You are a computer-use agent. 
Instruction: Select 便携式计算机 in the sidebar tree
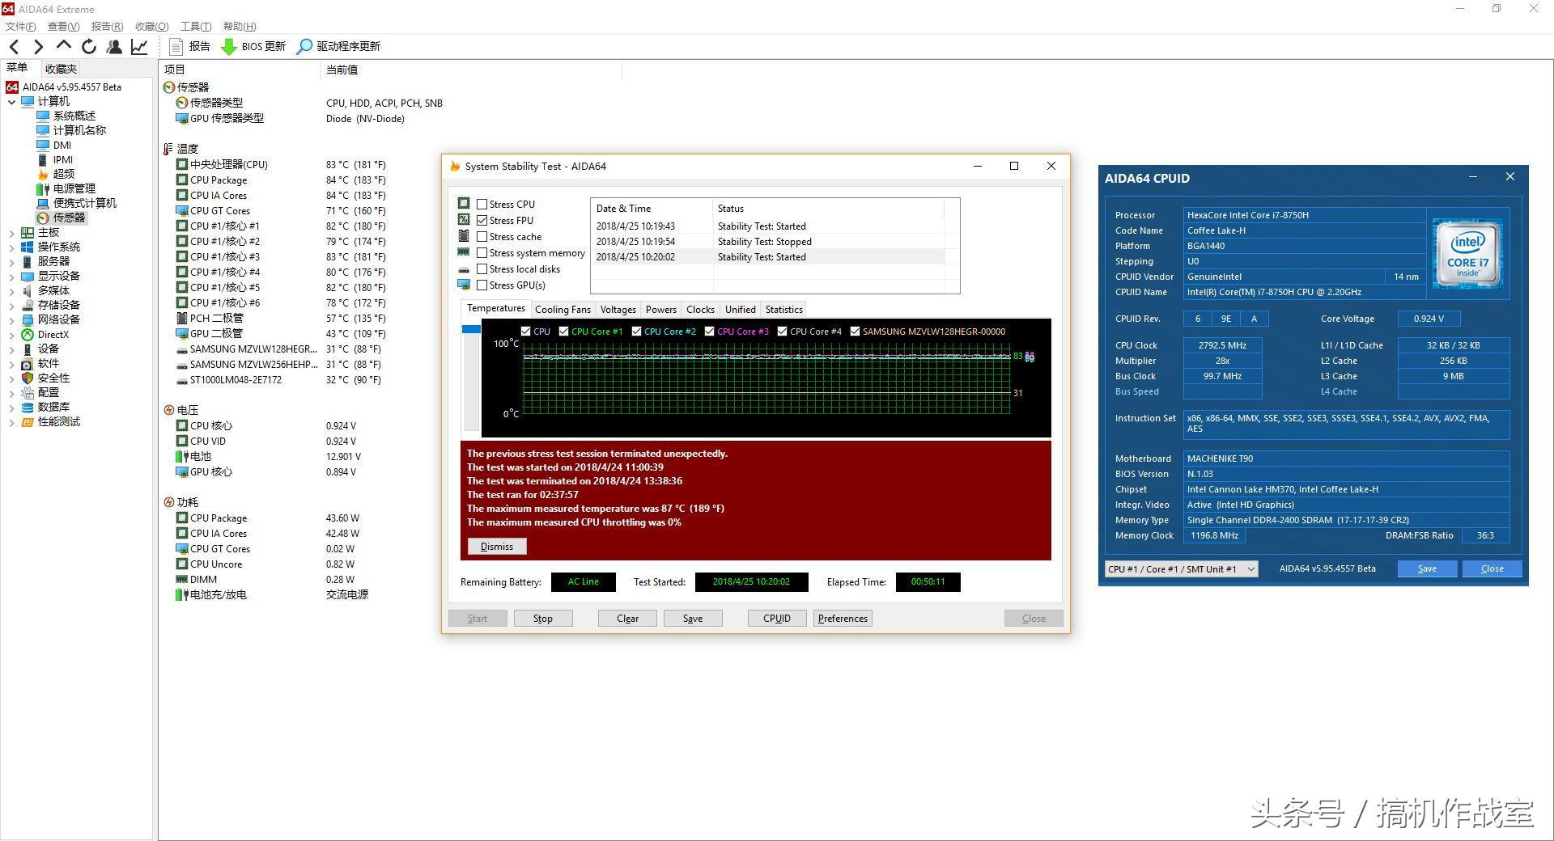click(84, 203)
